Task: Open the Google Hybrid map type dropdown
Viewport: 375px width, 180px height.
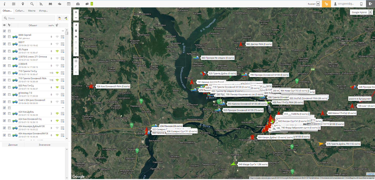Action: 361,12
